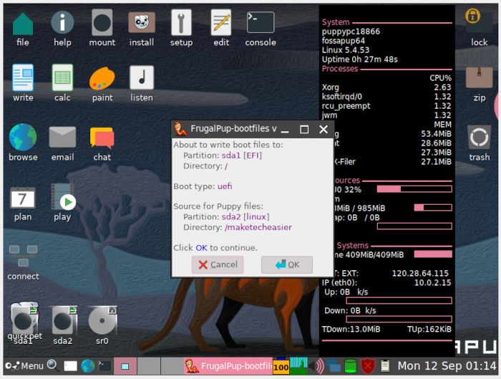501x379 pixels.
Task: Click the sda1 [EFI] partition text
Action: (x=242, y=155)
